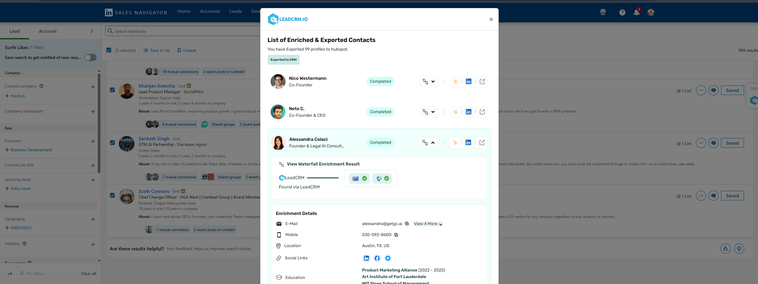Open external link for Neto C.

pos(482,112)
